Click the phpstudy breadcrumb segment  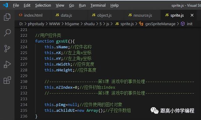[x=36, y=24]
